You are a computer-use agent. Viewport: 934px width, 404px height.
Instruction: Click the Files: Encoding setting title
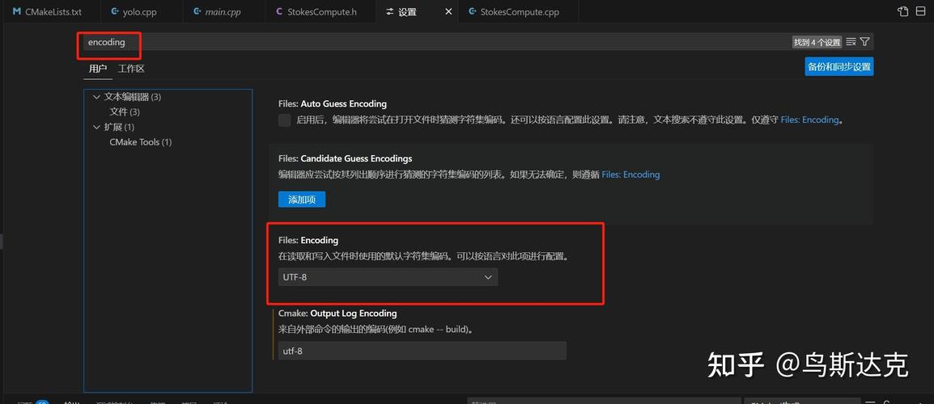(308, 240)
